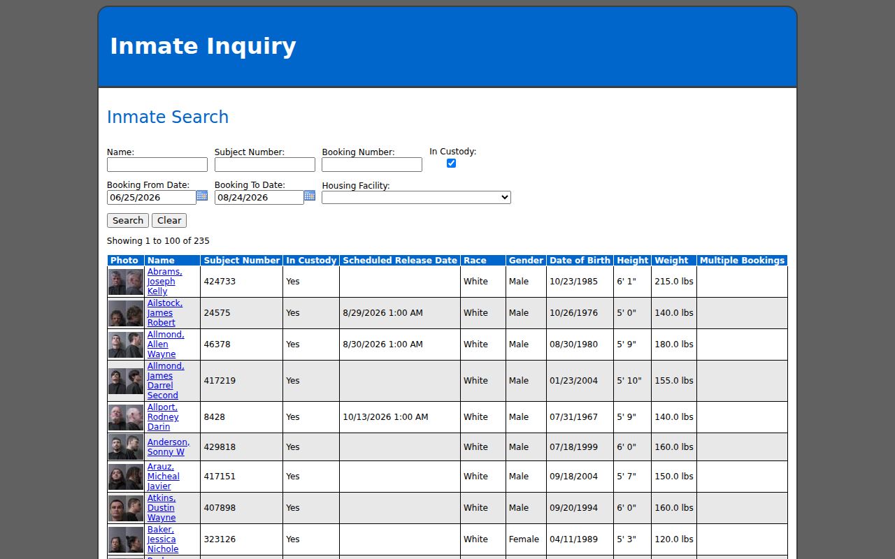Click date of birth 07/18/1999
The width and height of the screenshot is (895, 559).
point(573,447)
